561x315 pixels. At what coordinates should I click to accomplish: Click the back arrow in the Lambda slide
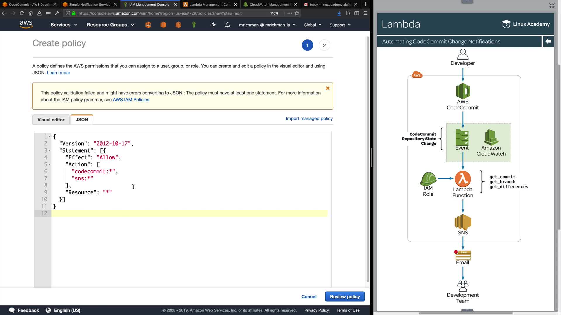548,41
